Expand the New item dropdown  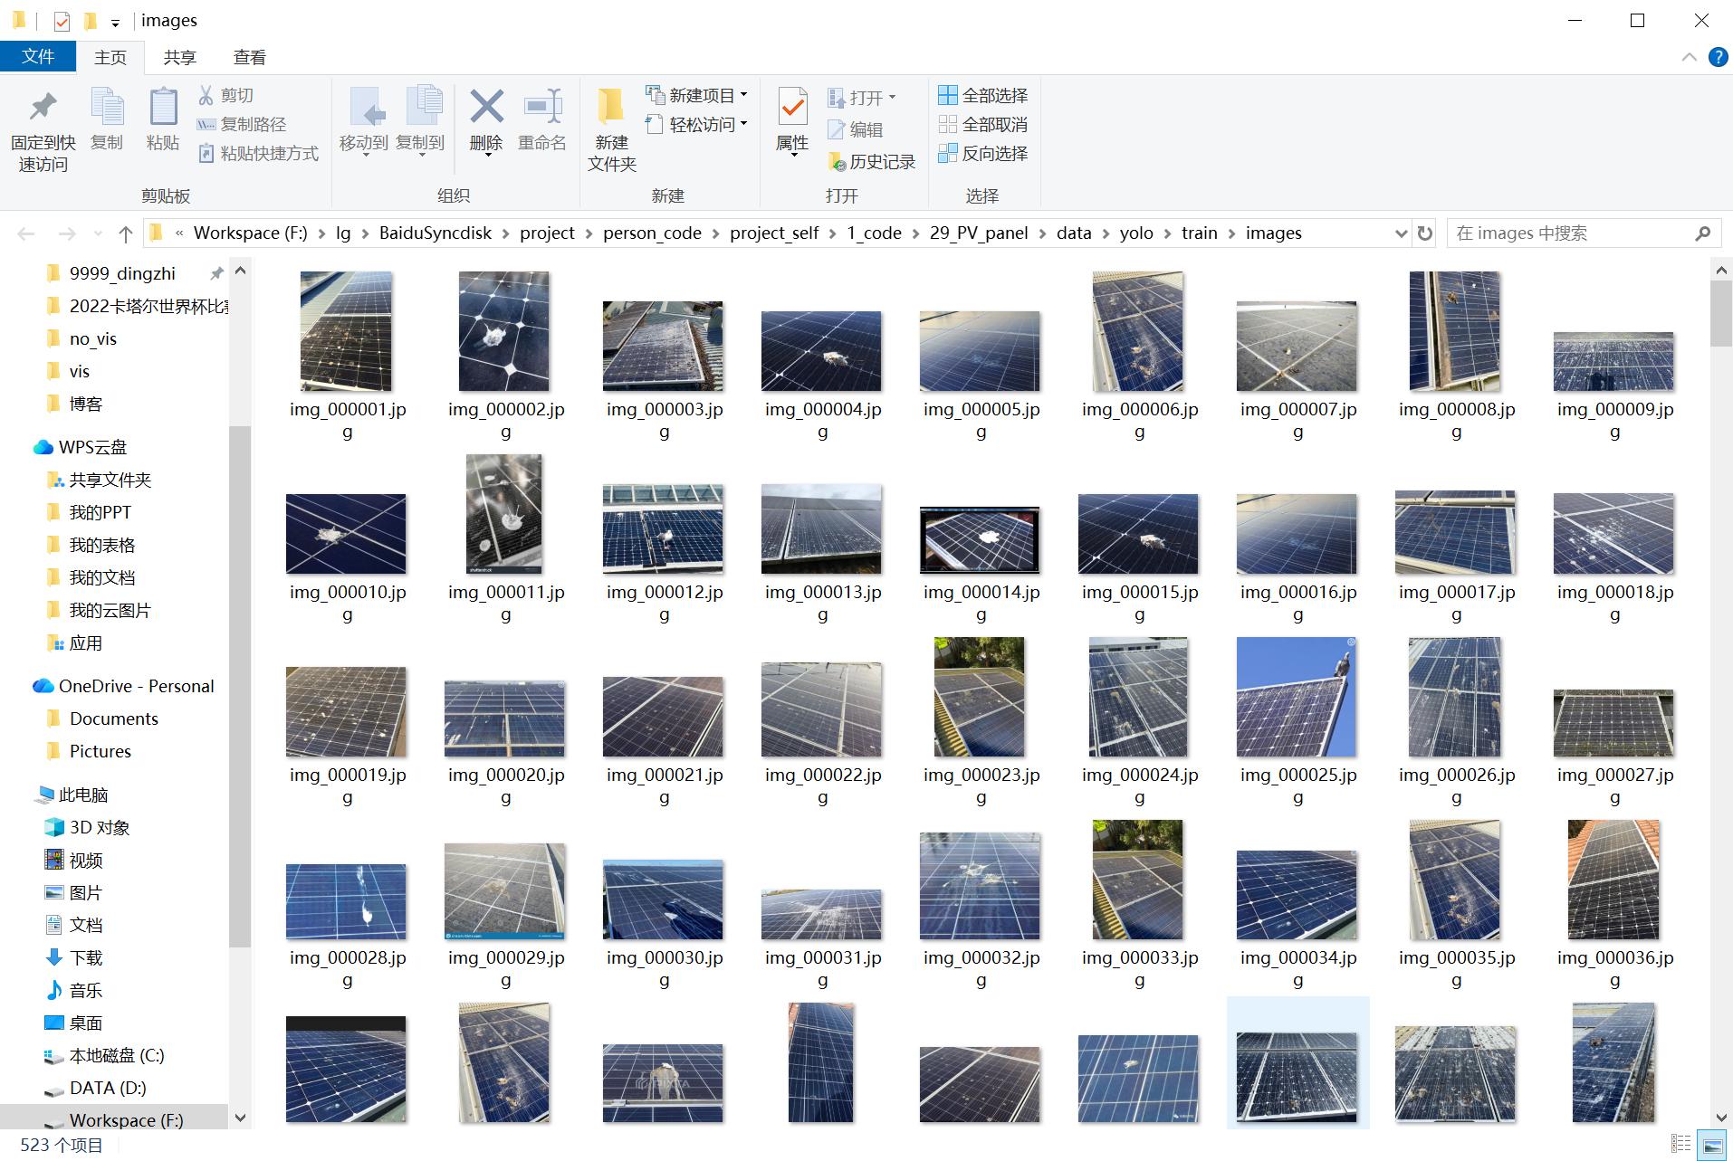click(x=744, y=95)
